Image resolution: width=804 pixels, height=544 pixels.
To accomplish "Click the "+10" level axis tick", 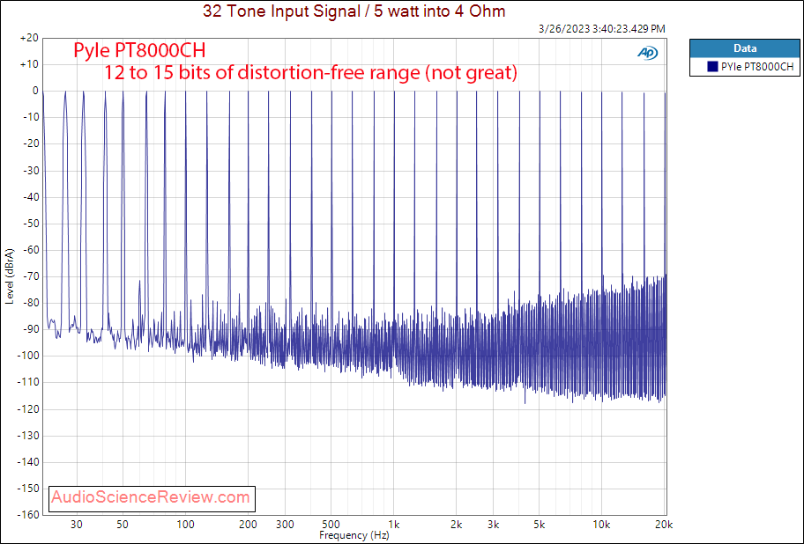I will point(29,64).
